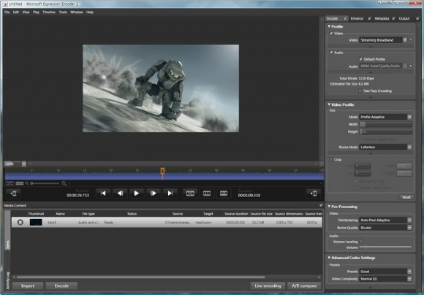The image size is (424, 295).
Task: Click the A/B compare button
Action: (x=304, y=286)
